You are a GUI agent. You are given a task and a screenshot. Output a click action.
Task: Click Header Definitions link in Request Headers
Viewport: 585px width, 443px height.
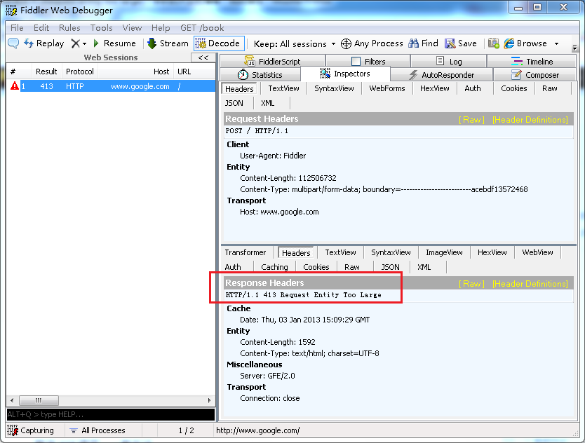530,120
